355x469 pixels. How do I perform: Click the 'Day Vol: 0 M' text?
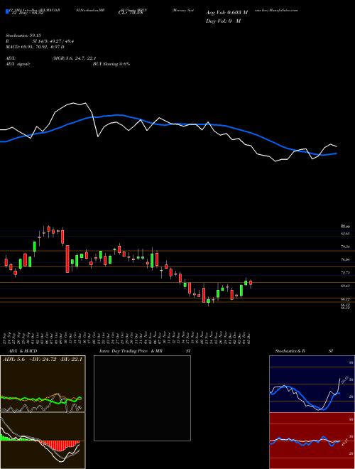[223, 21]
